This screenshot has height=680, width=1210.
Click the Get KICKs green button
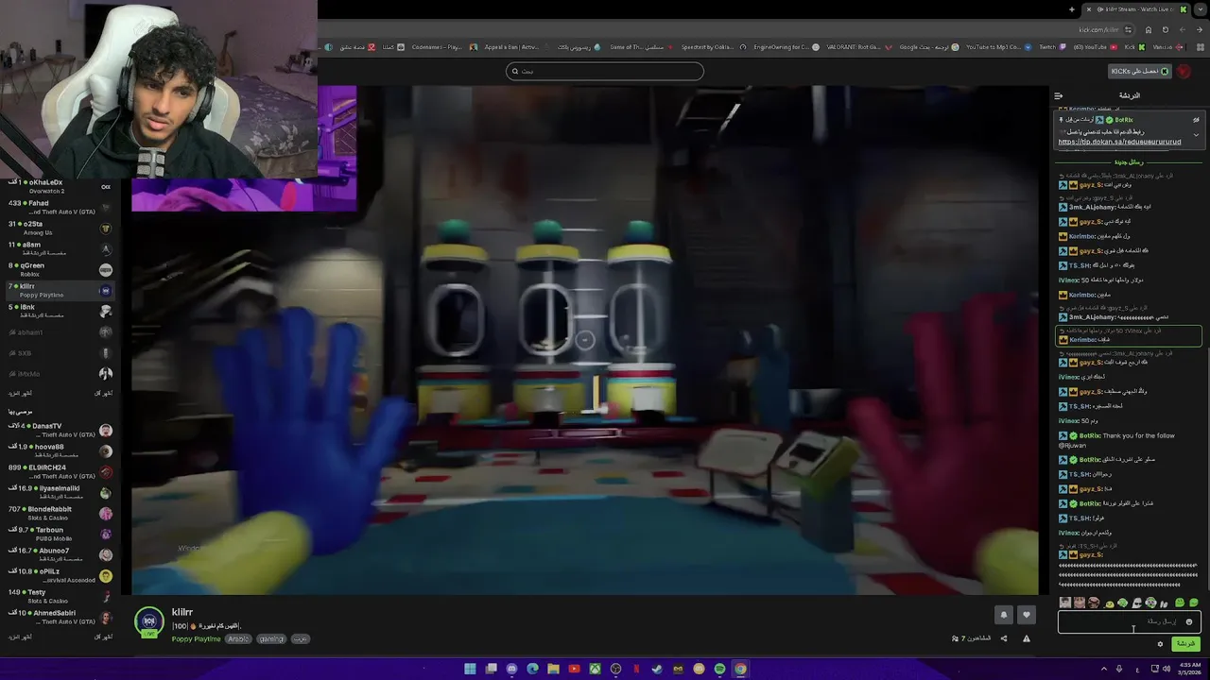click(1139, 71)
